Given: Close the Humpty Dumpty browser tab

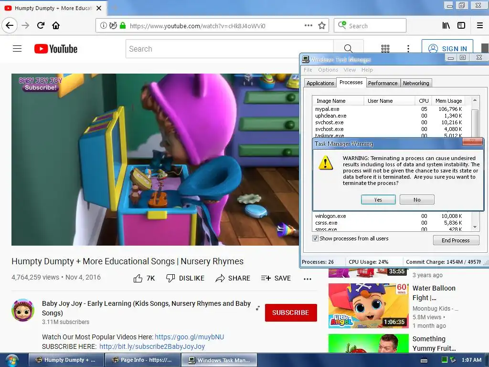Looking at the screenshot, I should 99,8.
